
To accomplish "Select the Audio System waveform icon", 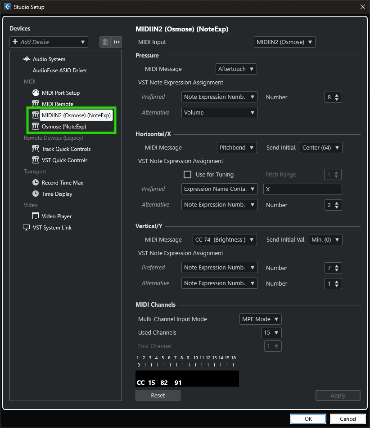I will pos(27,59).
